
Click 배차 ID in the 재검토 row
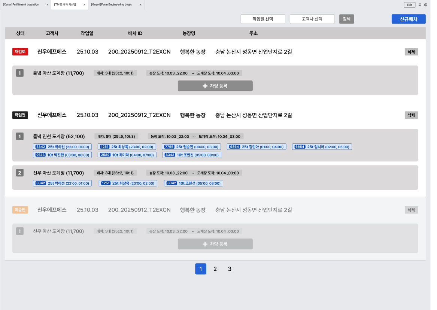[139, 52]
